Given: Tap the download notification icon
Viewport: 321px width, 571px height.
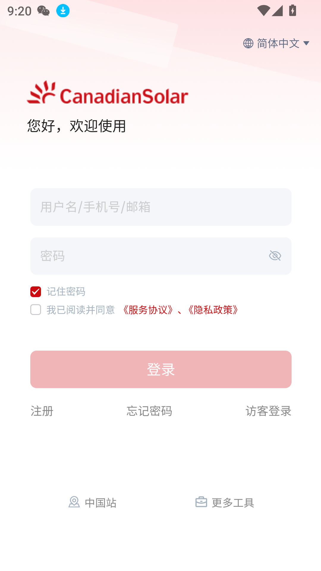Looking at the screenshot, I should point(63,11).
